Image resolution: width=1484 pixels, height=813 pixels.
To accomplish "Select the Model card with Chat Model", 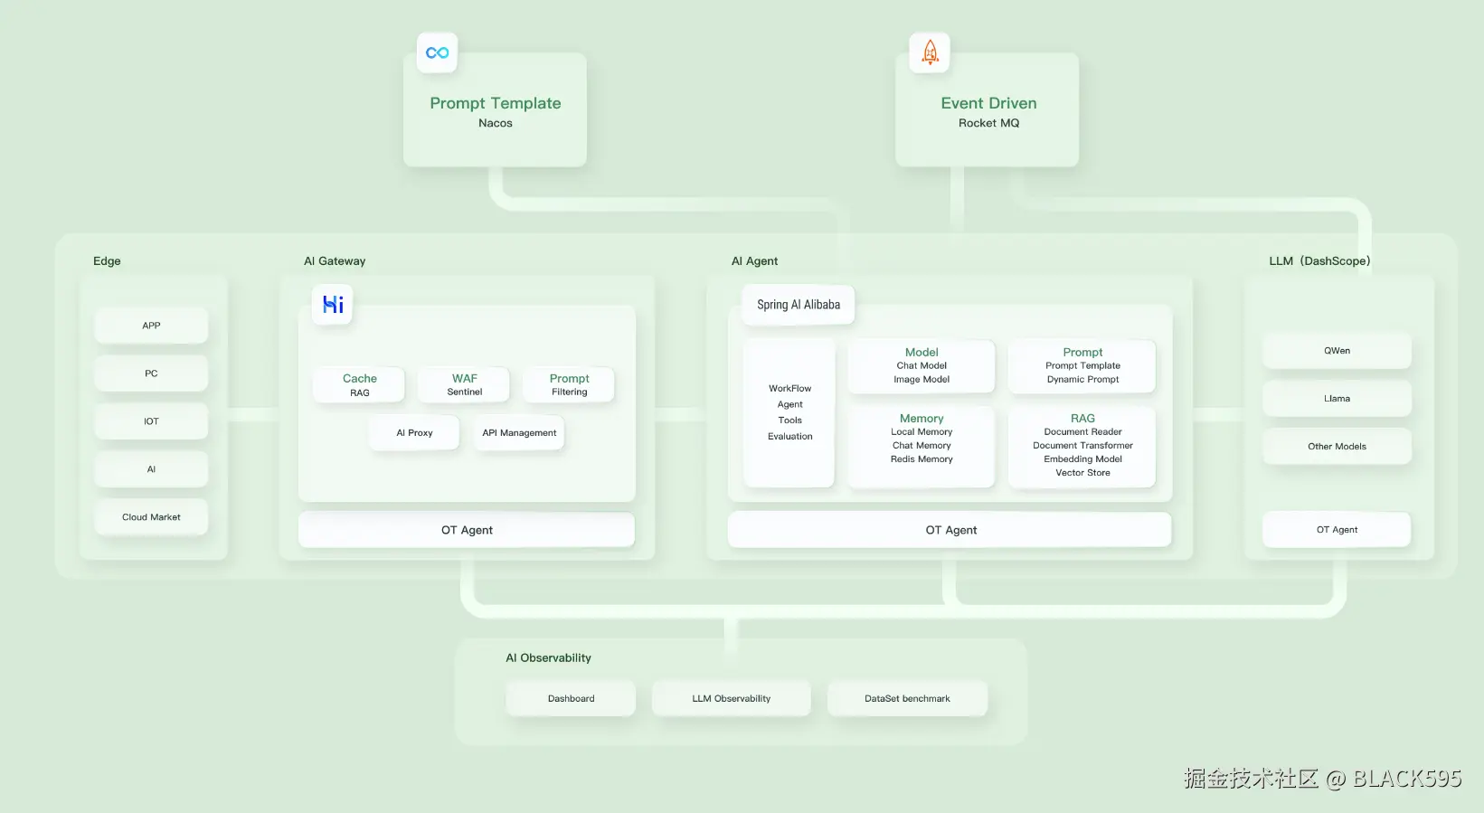I will pyautogui.click(x=922, y=366).
